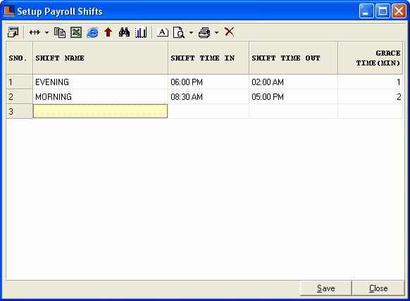This screenshot has height=301, width=410.
Task: Expand the print preview dropdown arrow
Action: [x=191, y=32]
